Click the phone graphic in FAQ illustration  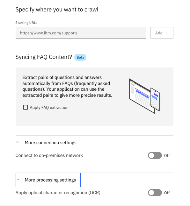click(x=155, y=99)
